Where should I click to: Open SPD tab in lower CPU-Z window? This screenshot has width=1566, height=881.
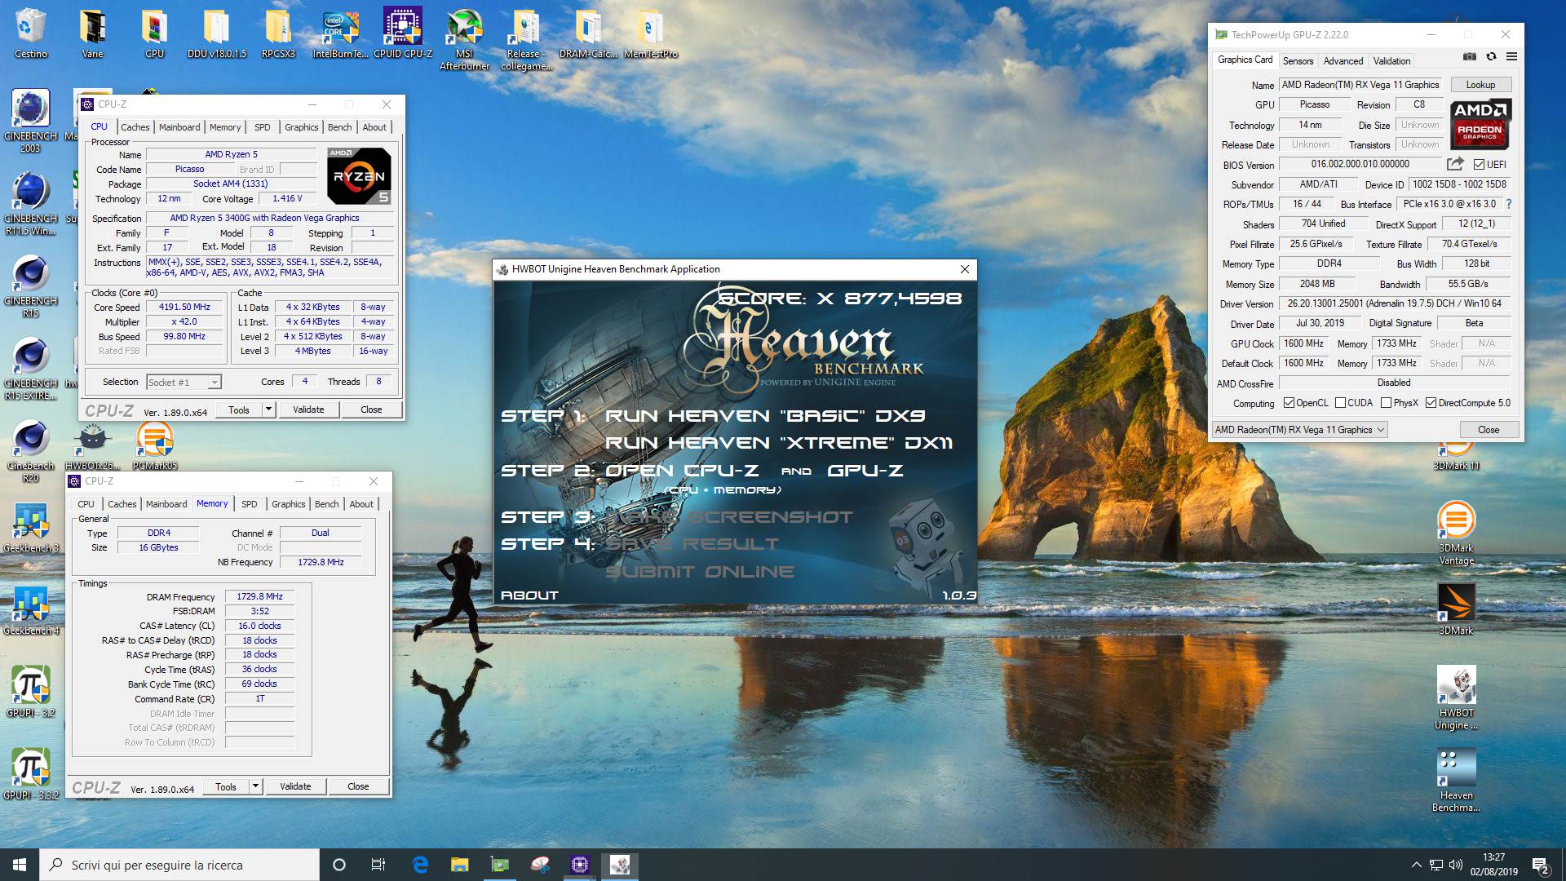250,504
